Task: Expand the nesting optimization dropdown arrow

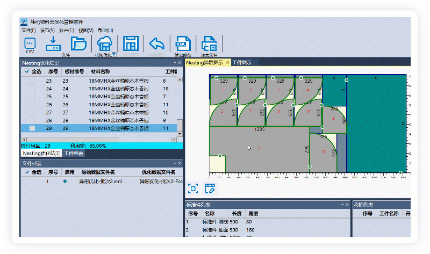Action: (114, 54)
